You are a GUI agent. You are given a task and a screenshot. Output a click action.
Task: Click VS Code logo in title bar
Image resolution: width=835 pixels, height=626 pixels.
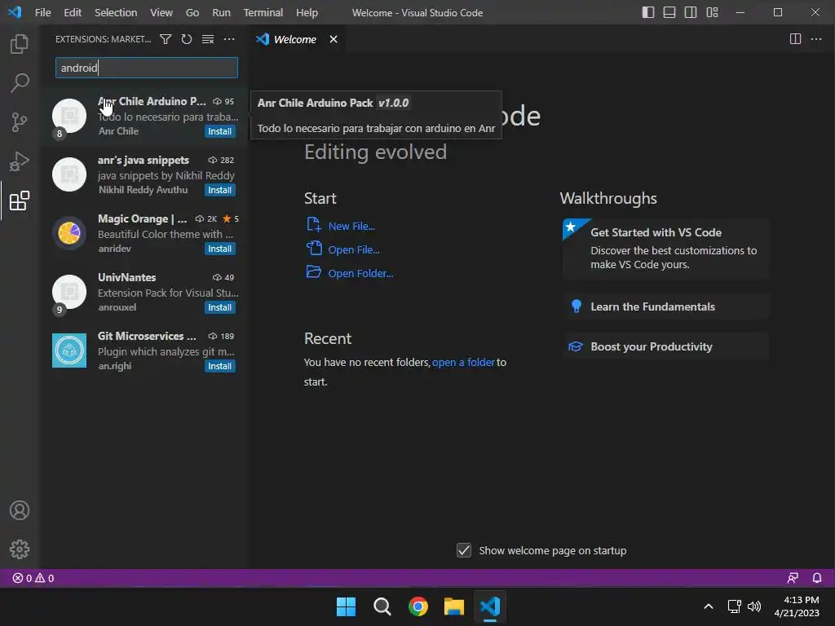click(15, 11)
